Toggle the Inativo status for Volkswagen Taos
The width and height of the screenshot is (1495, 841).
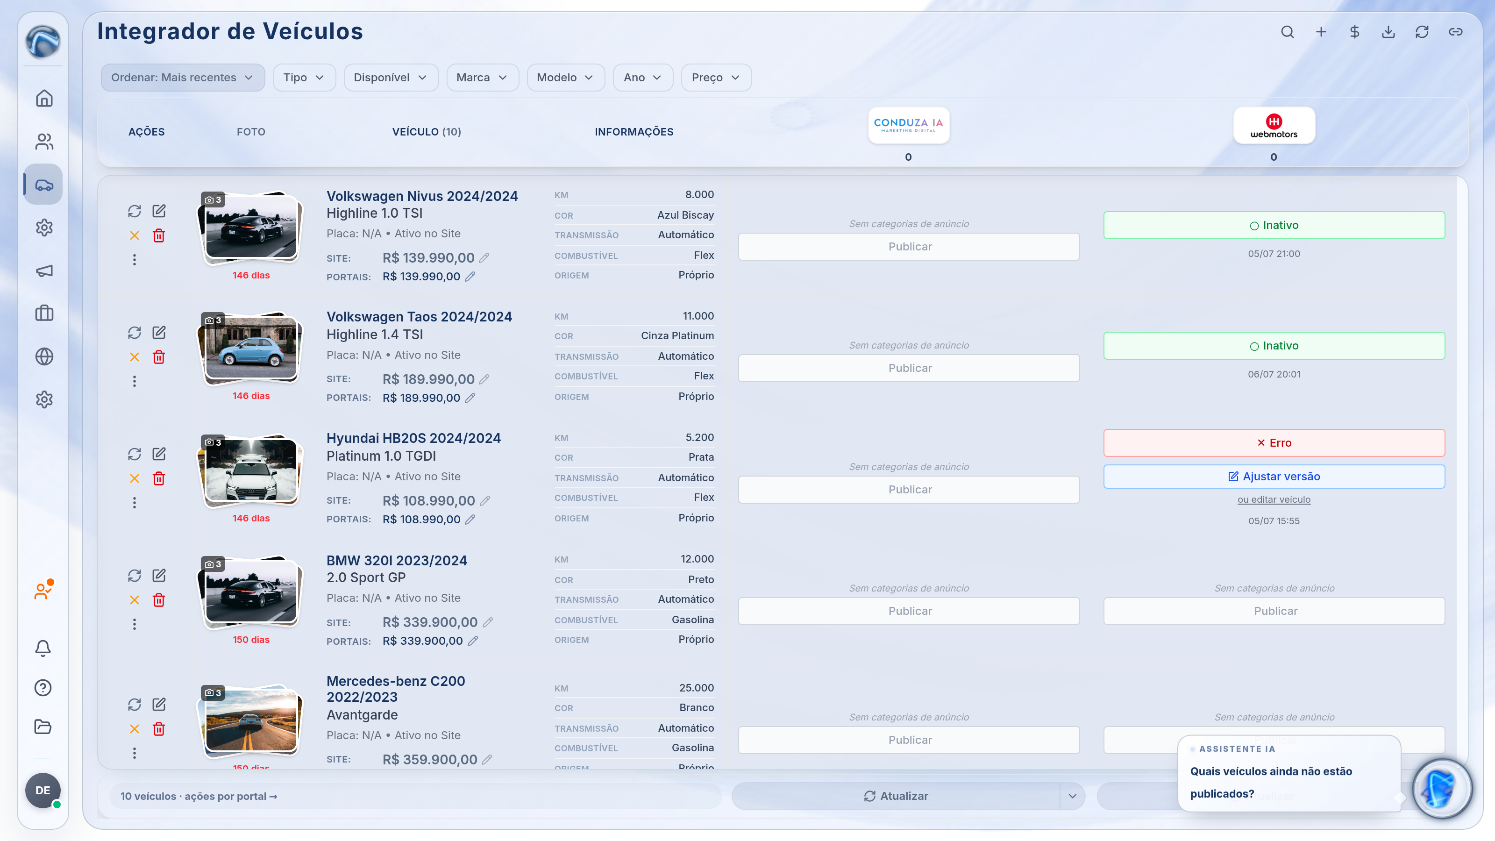[1274, 346]
